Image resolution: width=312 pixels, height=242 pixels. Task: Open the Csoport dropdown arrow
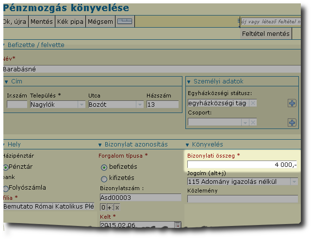[245, 123]
